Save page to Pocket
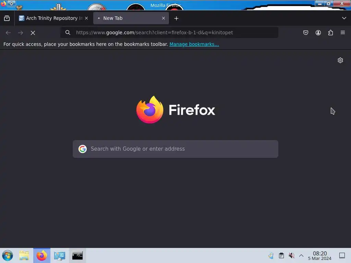The height and width of the screenshot is (263, 351). pos(305,33)
